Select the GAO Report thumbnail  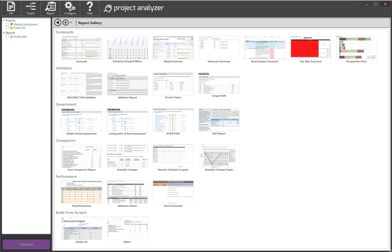[219, 120]
